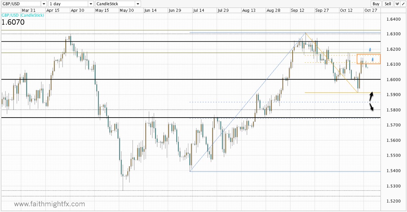Click the May 30 date label
The height and width of the screenshot is (212, 407).
(127, 10)
